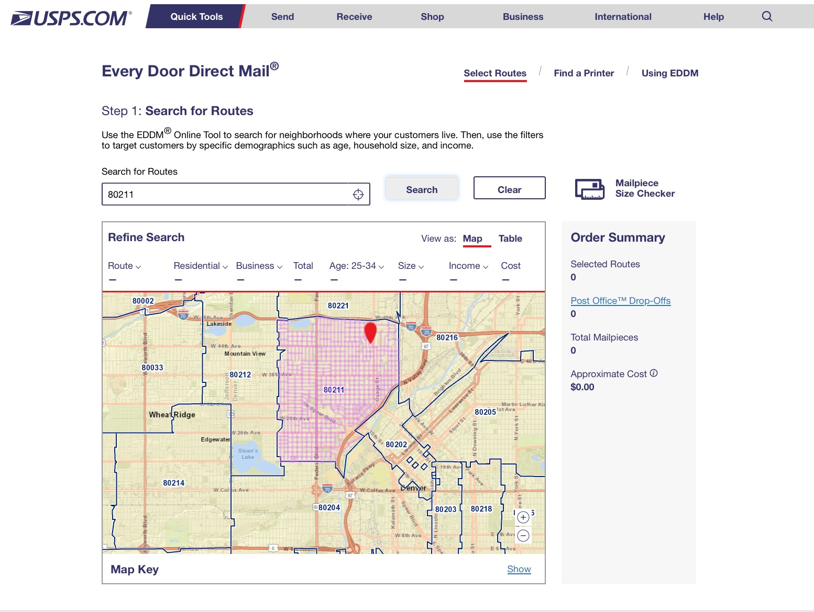Click the Search button
Image resolution: width=814 pixels, height=612 pixels.
click(422, 189)
